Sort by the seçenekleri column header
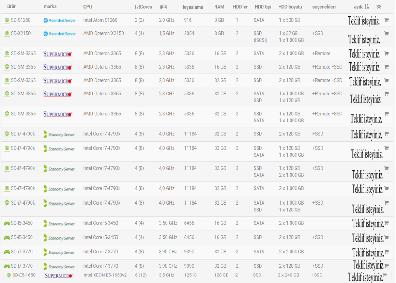 coord(324,7)
